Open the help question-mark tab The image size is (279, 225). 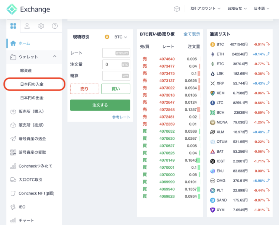[55, 26]
